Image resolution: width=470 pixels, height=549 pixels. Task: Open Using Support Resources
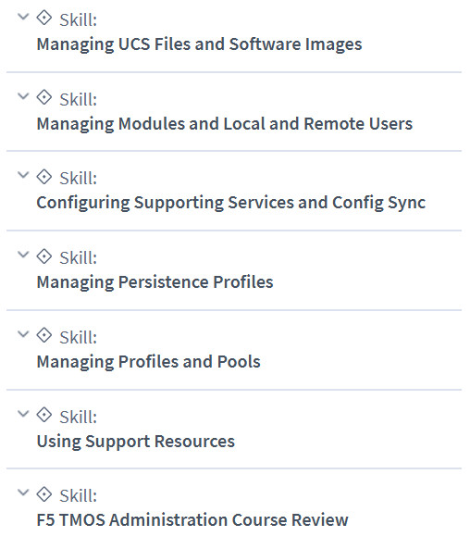(x=135, y=442)
